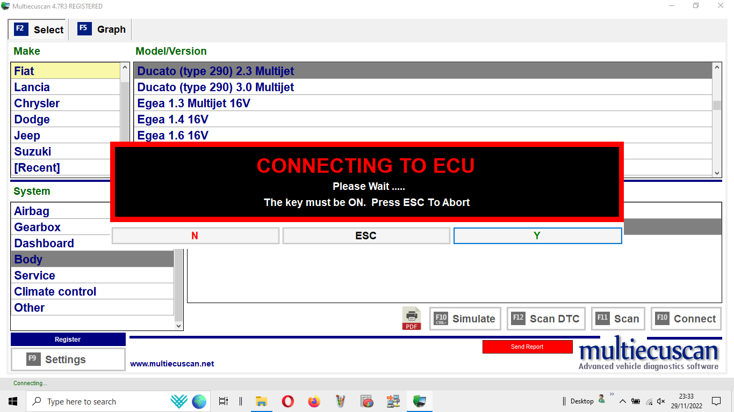The width and height of the screenshot is (734, 412).
Task: Select Jeep in the Make list
Action: [66, 135]
